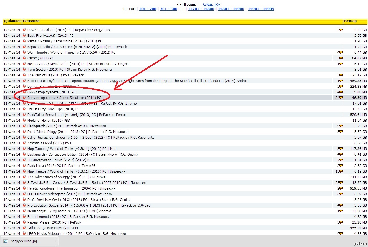Image resolution: width=368 pixels, height=247 pixels.
Task: Go to previous page via << Предв.
Action: click(x=187, y=4)
